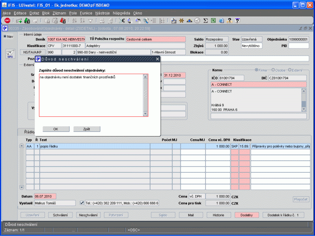Click the scissors cut toolbar icon
The width and height of the screenshot is (315, 236).
pyautogui.click(x=122, y=21)
